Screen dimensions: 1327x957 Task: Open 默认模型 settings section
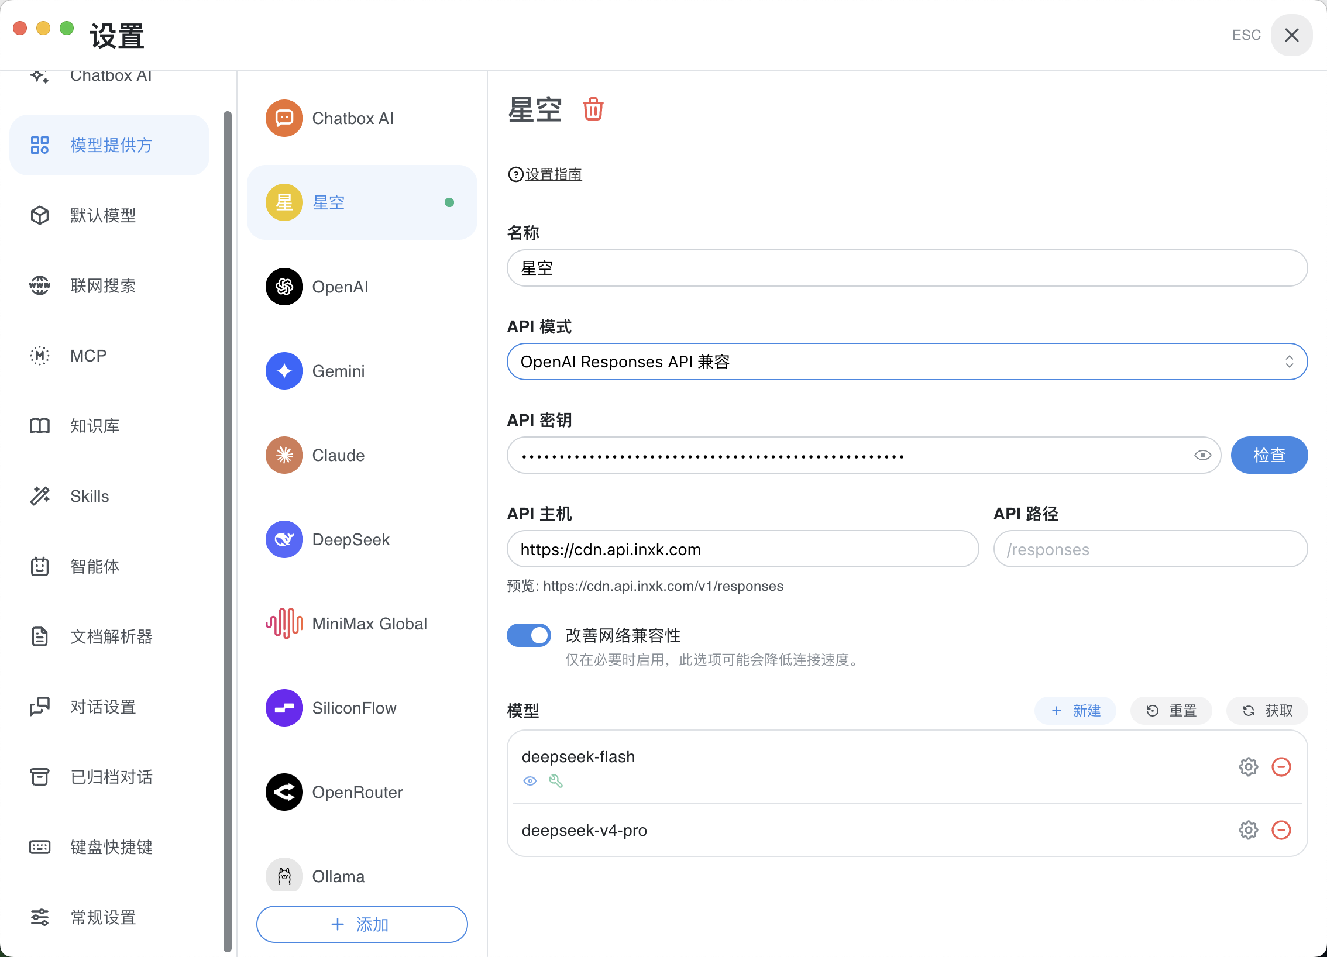[109, 215]
